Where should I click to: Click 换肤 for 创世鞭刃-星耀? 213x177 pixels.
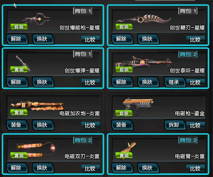point(148,39)
